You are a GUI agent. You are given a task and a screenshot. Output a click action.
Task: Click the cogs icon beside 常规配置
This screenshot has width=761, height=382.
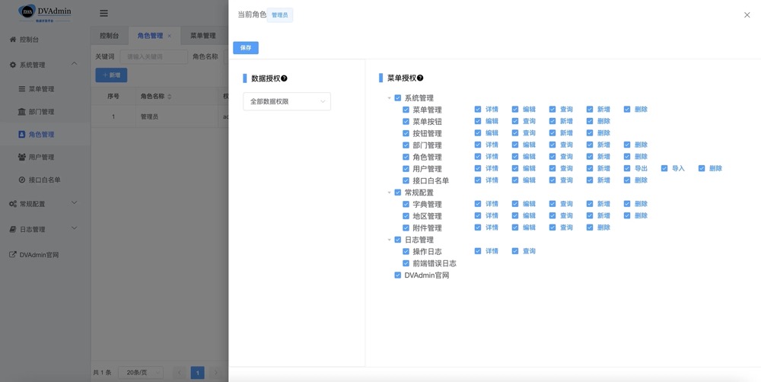pyautogui.click(x=13, y=204)
